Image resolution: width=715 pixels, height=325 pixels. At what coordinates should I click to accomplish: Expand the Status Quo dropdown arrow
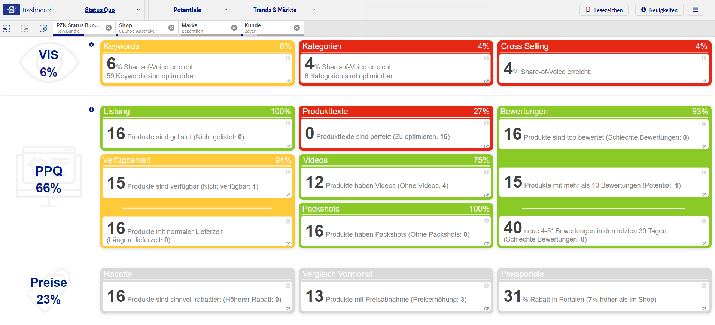tap(138, 10)
